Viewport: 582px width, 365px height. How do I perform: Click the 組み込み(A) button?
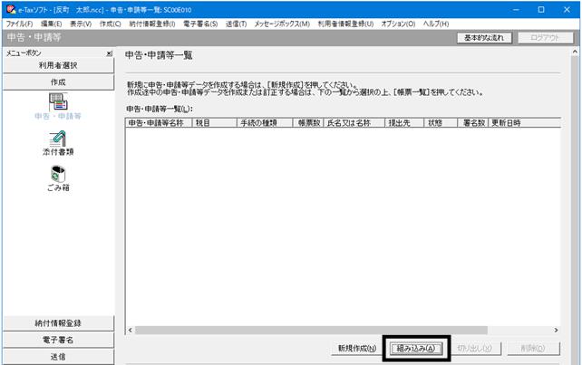point(416,349)
